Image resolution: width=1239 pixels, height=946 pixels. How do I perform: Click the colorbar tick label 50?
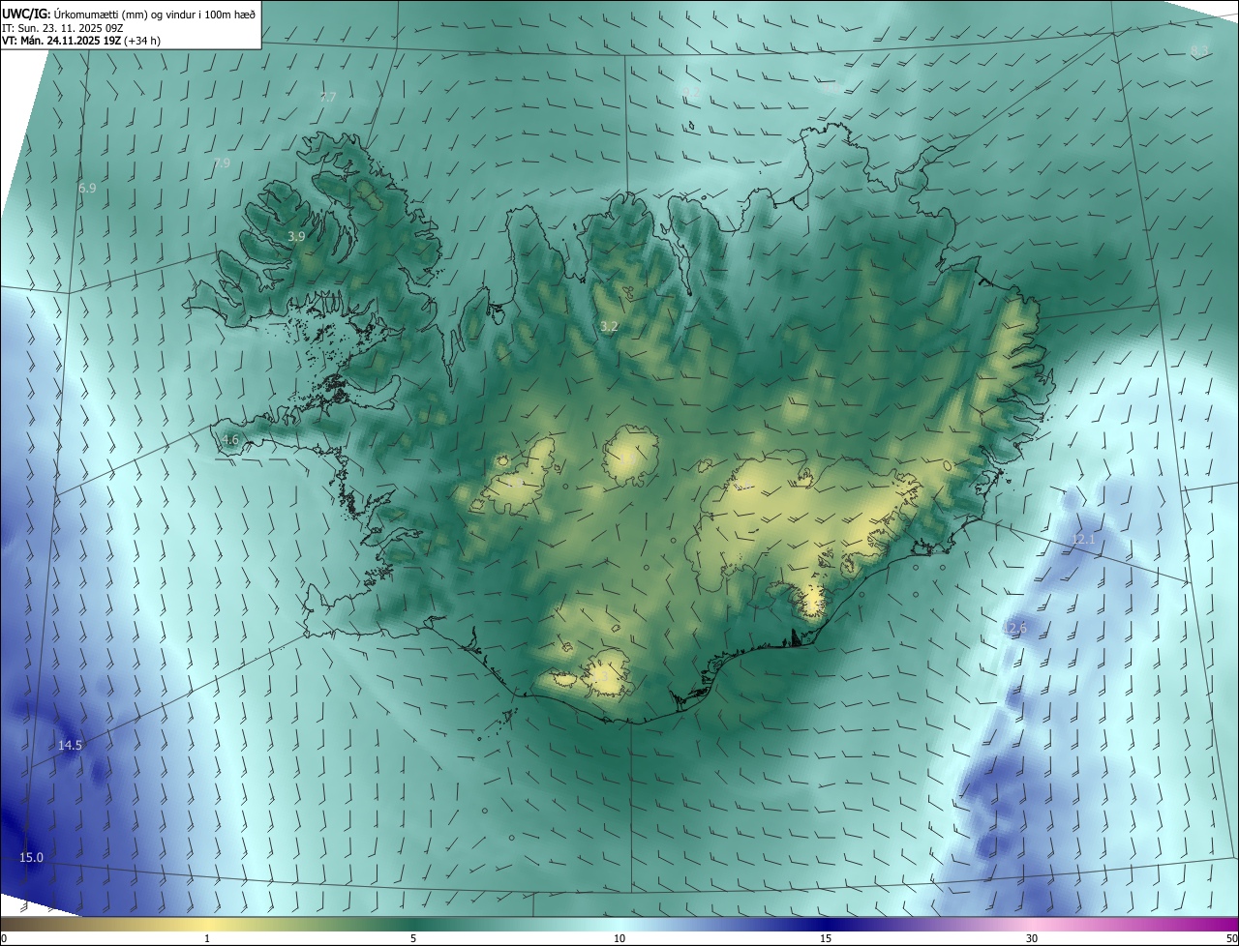pyautogui.click(x=1231, y=938)
